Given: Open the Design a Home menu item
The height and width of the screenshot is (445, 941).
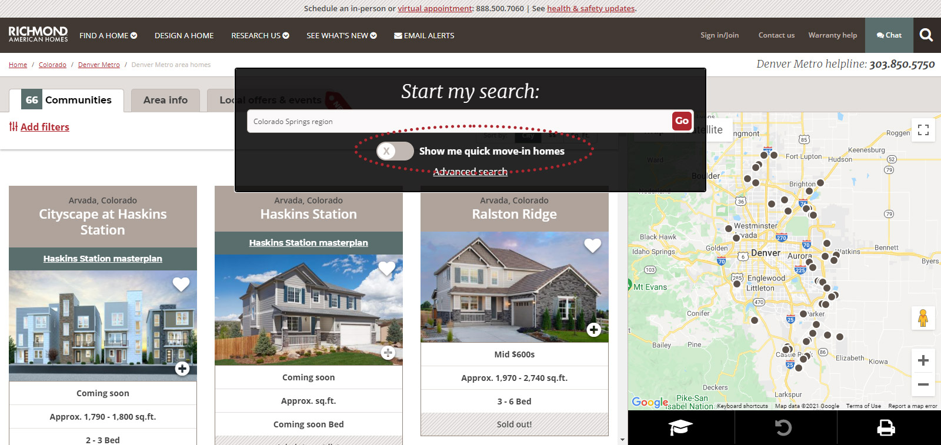Looking at the screenshot, I should pos(184,35).
